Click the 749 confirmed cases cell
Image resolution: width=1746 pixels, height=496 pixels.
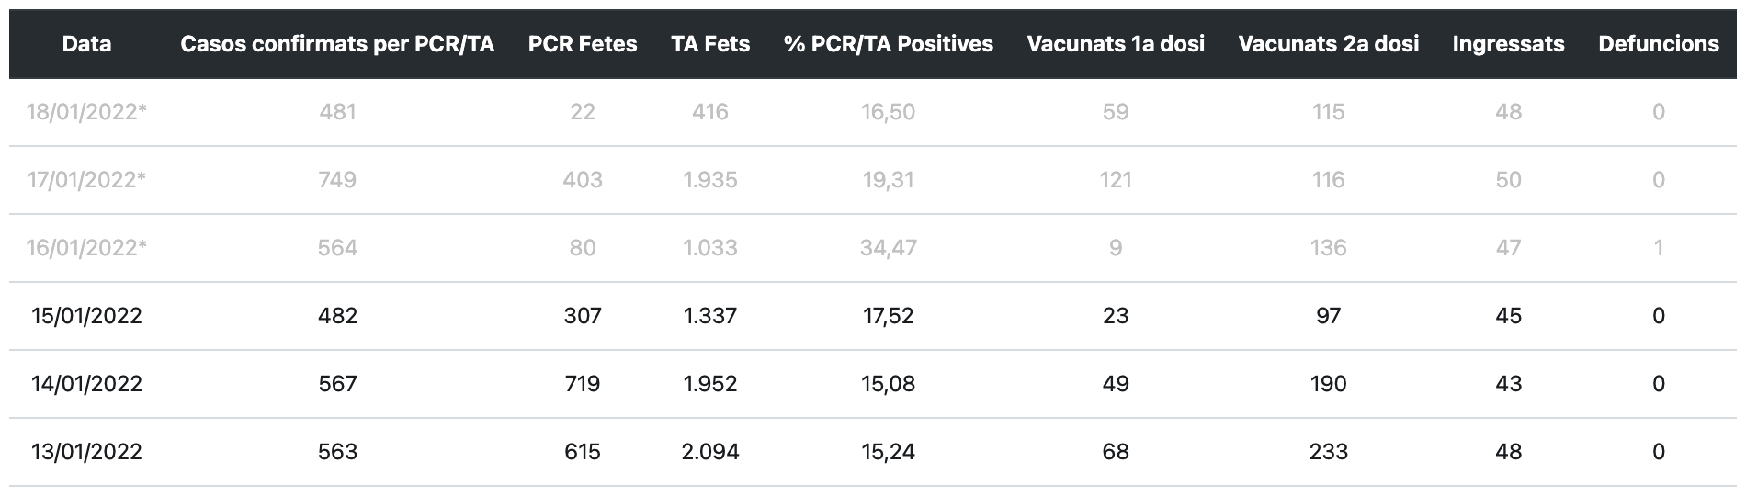coord(337,180)
